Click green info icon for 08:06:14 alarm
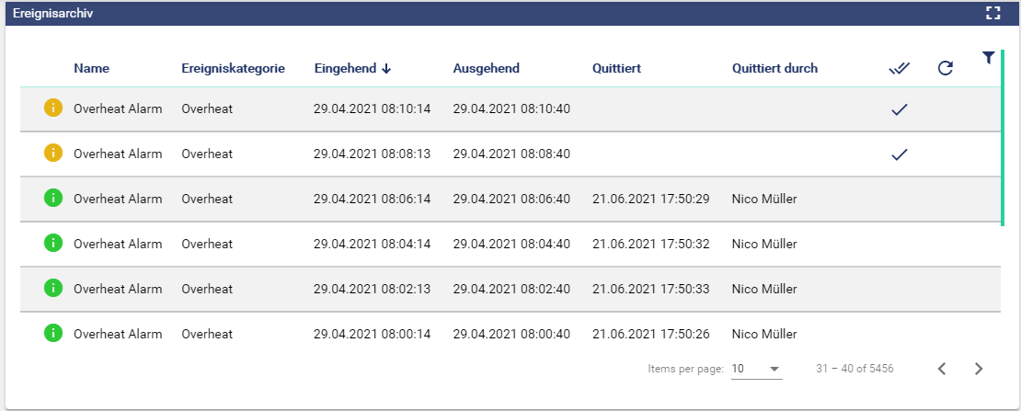 pos(52,199)
